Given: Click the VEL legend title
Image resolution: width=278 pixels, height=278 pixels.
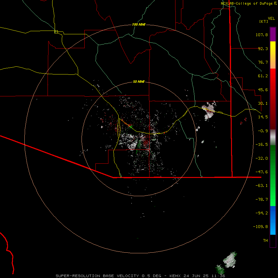Looking at the screenshot, I should (x=271, y=18).
